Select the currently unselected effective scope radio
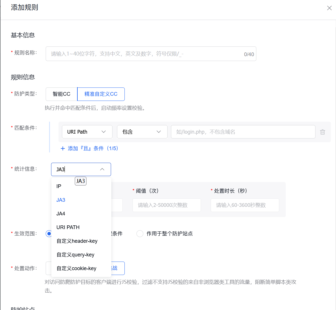Viewport: 336px width, 310px height. [x=140, y=234]
